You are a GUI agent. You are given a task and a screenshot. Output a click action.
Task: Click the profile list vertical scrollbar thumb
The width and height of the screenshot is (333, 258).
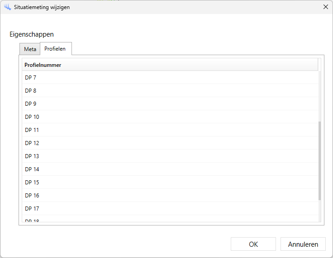coord(320,160)
